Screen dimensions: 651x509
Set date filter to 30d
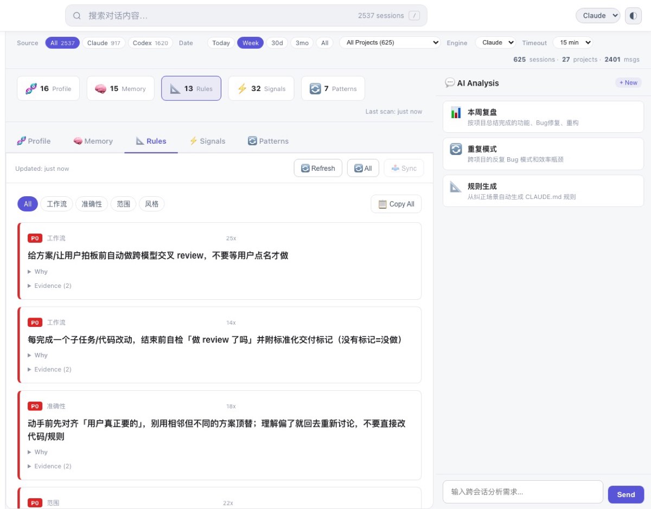(277, 43)
